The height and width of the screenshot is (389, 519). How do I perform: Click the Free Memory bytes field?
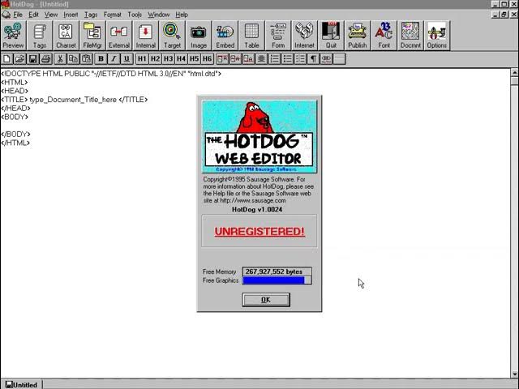coord(277,271)
